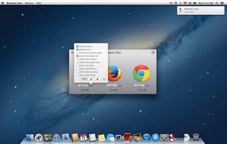This screenshot has height=144, width=227.
Task: Click the Browser Care menu bar status icon
Action: click(171, 3)
